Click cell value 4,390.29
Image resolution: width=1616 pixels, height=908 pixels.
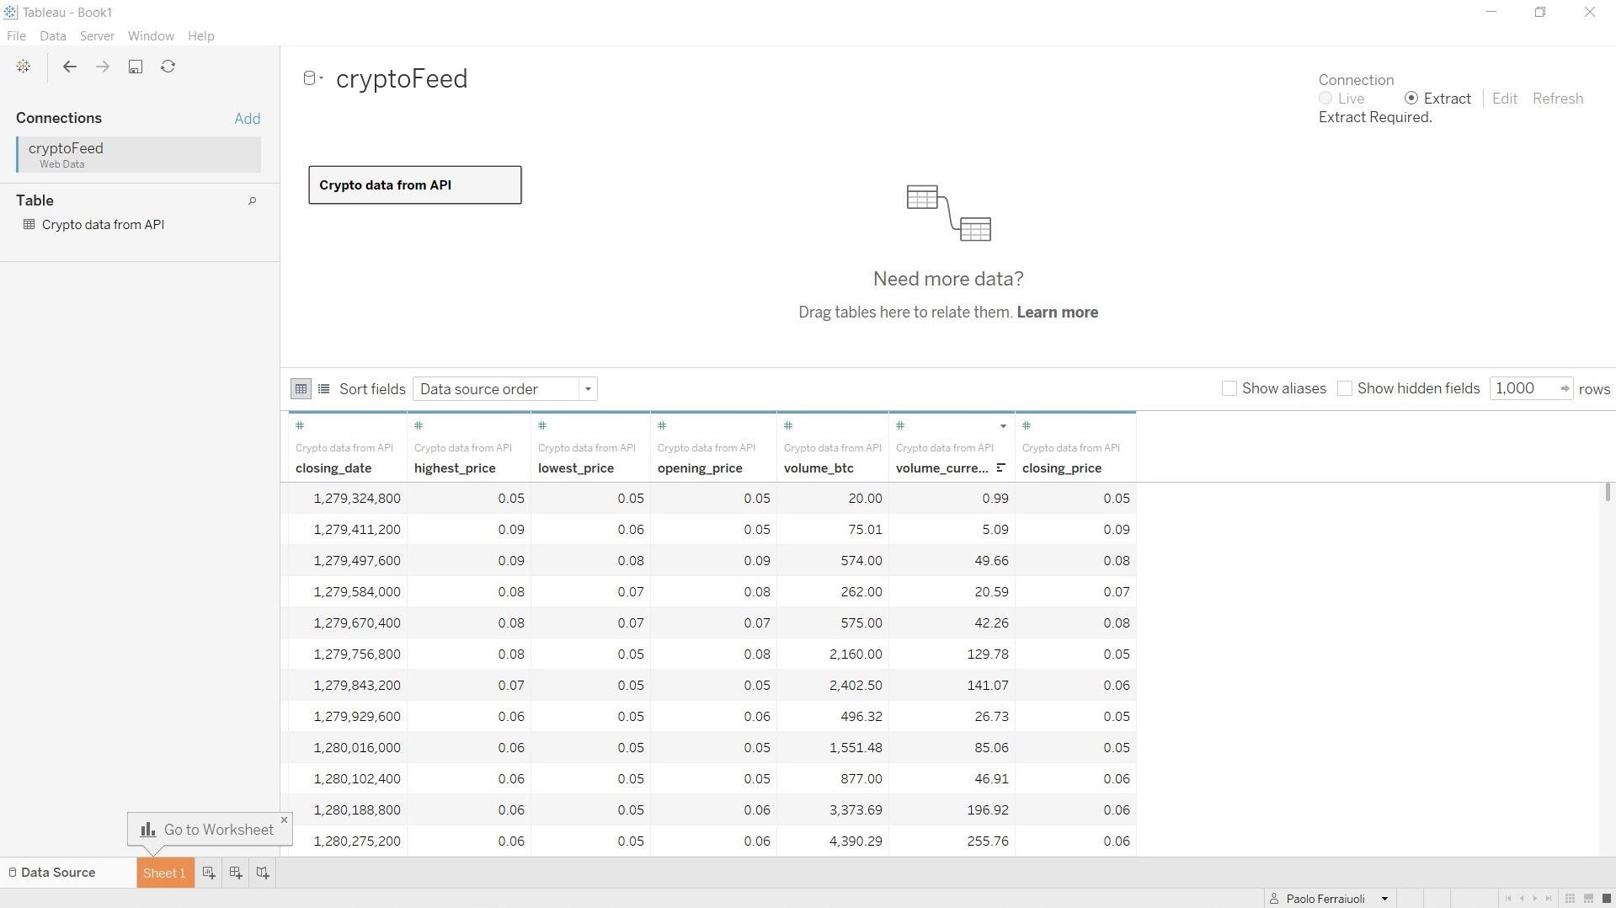pyautogui.click(x=856, y=841)
